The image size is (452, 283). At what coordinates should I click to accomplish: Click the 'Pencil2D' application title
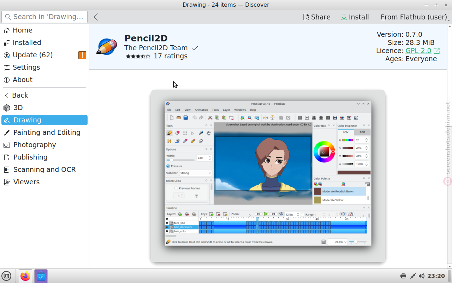tap(146, 38)
